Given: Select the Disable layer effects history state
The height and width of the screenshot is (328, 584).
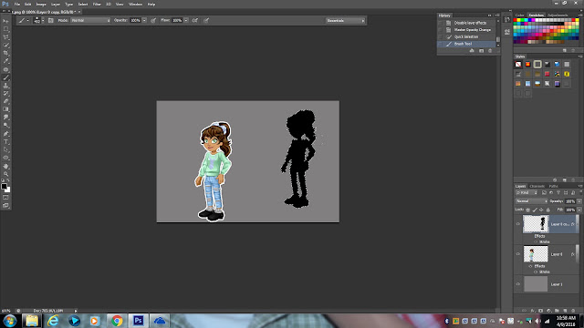Looking at the screenshot, I should [x=466, y=23].
